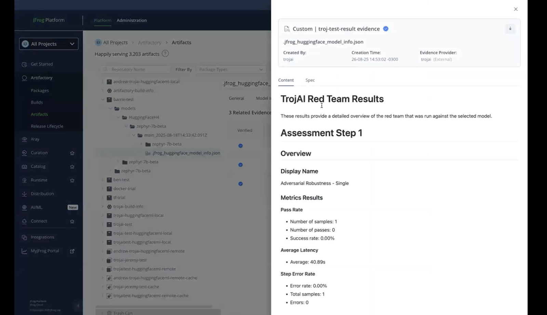Open MyJFrog Portal link
This screenshot has width=547, height=315.
pos(45,251)
